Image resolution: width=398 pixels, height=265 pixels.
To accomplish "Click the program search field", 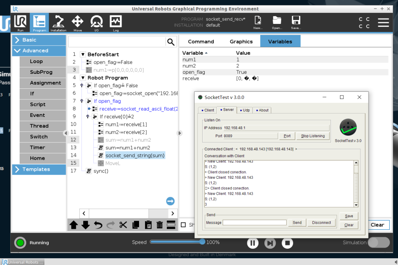I will click(117, 42).
